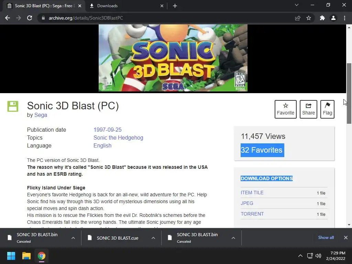Open the Chrome profile icon
352x264 pixels.
coord(333,18)
